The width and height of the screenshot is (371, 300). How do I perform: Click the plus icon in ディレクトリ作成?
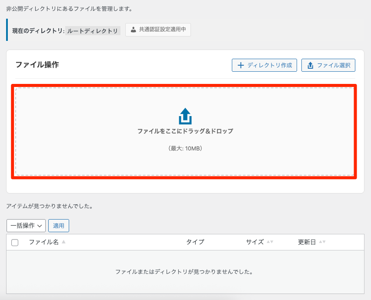(x=241, y=65)
